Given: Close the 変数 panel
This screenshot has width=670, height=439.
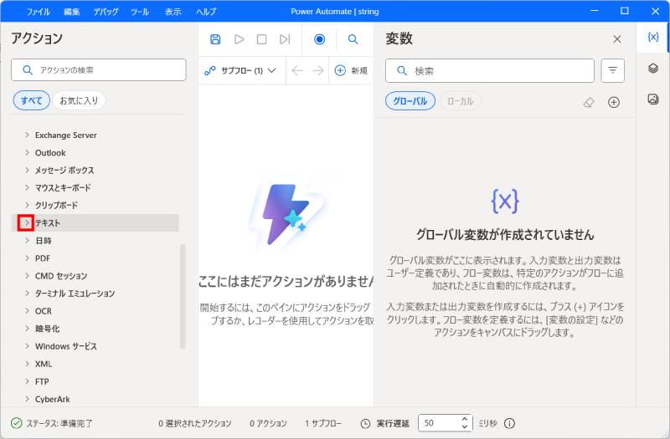Looking at the screenshot, I should click(x=616, y=39).
